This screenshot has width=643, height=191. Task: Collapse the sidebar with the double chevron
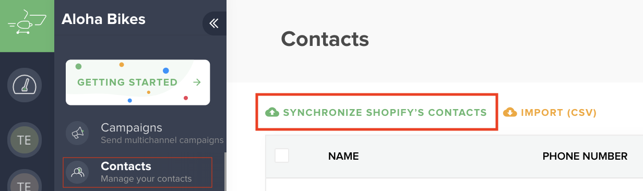[214, 23]
